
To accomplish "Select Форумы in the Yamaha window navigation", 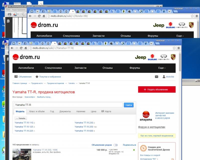I will click(135, 68).
